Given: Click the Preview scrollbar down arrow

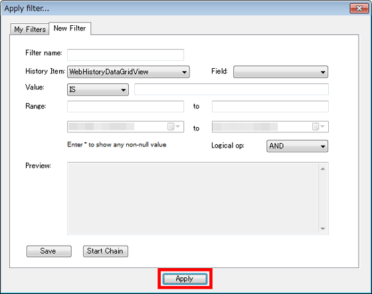Looking at the screenshot, I should tap(323, 228).
